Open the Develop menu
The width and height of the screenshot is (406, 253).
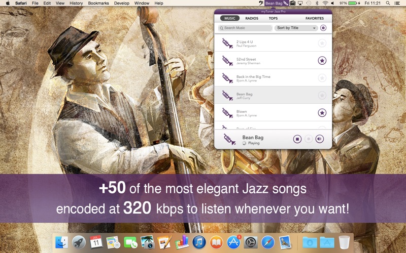(121, 3)
